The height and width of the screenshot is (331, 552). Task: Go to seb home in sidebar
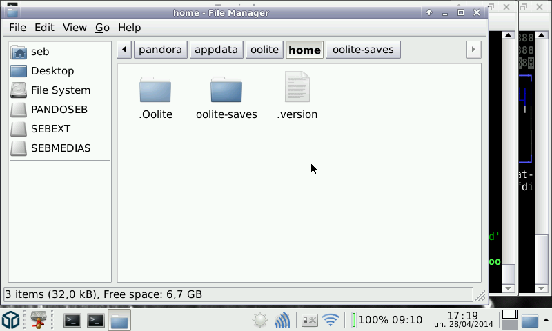[40, 52]
